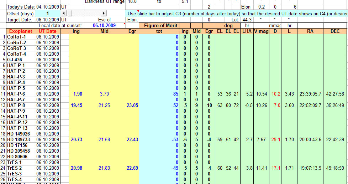
Task: Select HD 189733 ingress time 20.73
Action: click(x=77, y=139)
